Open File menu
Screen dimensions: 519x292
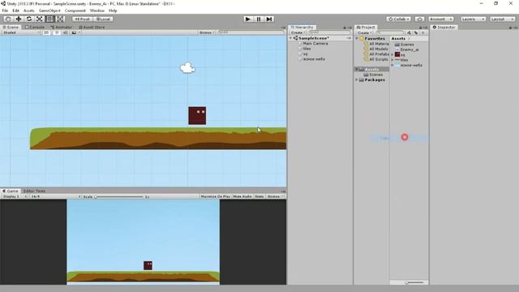pos(5,11)
